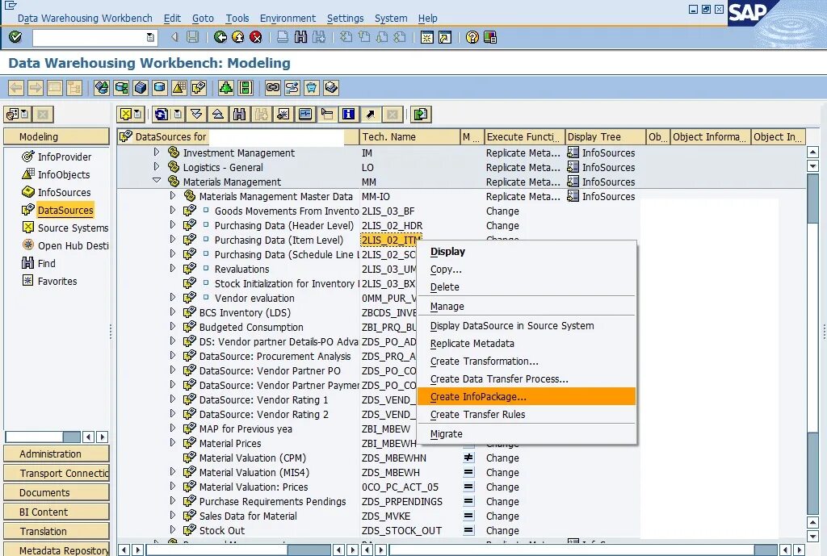
Task: Click the blue cube icon in application toolbar
Action: (x=141, y=87)
